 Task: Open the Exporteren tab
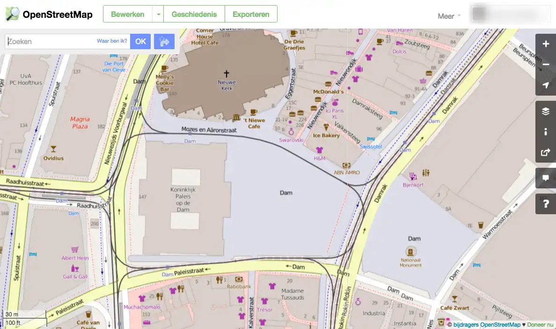point(251,14)
